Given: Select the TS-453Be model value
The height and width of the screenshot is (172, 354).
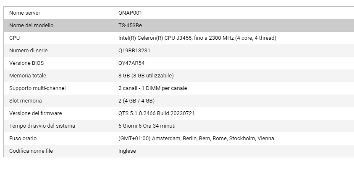Looking at the screenshot, I should click(x=130, y=26).
